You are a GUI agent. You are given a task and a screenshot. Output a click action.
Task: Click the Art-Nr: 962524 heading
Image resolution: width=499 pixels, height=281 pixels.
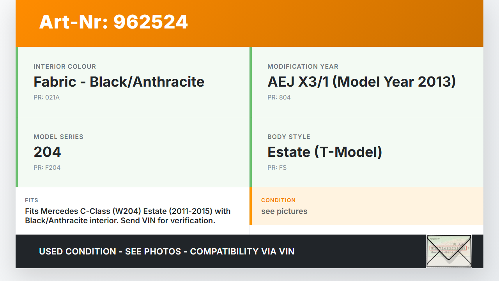point(113,22)
